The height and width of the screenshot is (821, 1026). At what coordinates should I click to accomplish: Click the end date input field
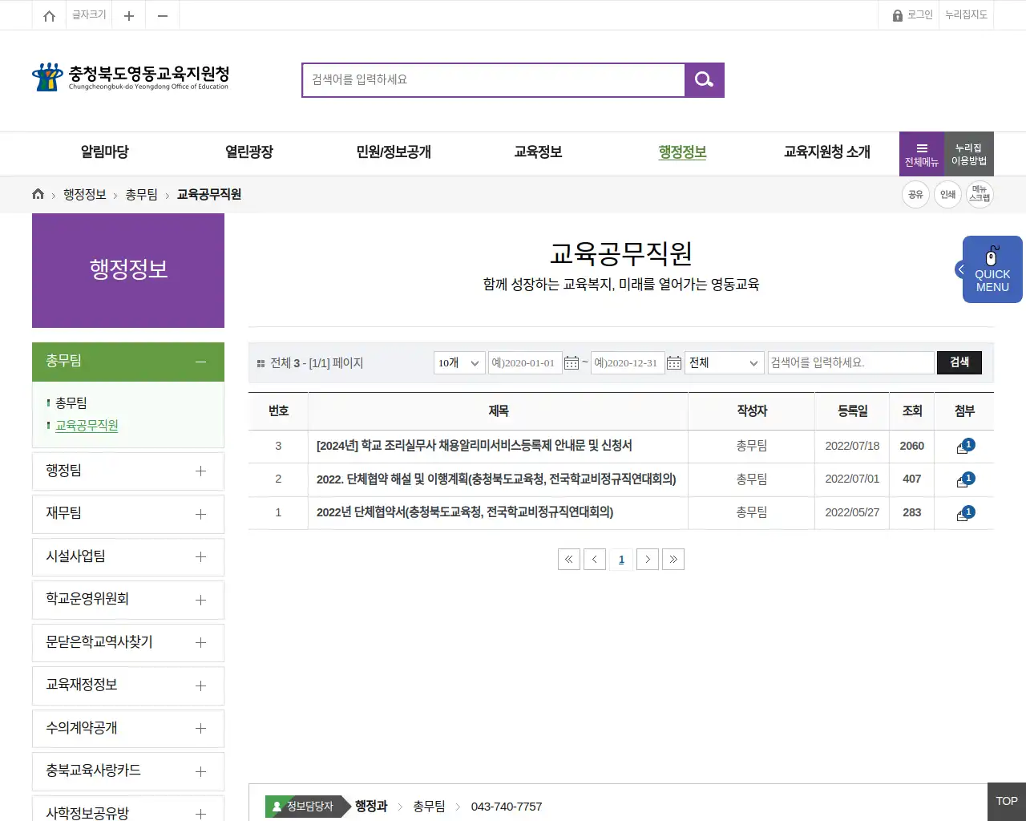tap(628, 363)
